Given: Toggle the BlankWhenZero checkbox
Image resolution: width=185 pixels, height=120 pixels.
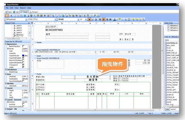Looking at the screenshot, I should click(23, 46).
